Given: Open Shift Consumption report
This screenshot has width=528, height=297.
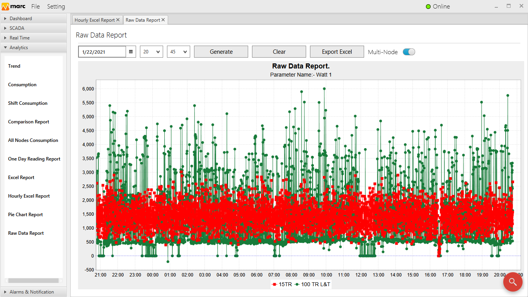Looking at the screenshot, I should pyautogui.click(x=28, y=103).
